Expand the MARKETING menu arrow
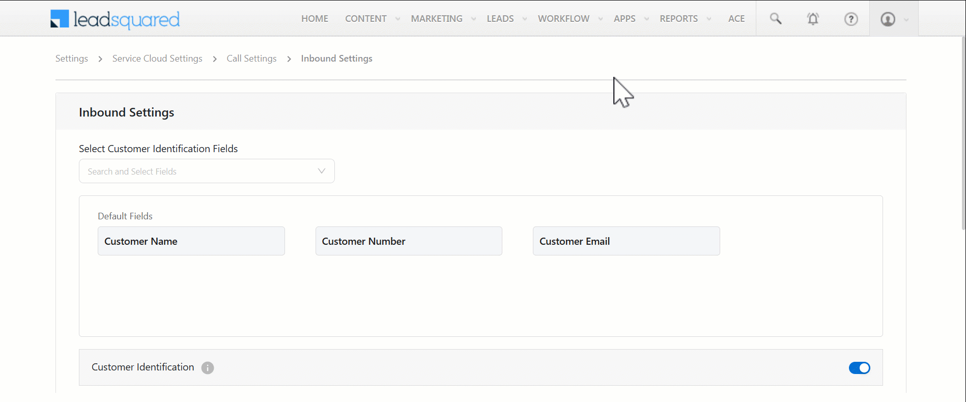Screen dimensions: 966x402 [474, 19]
